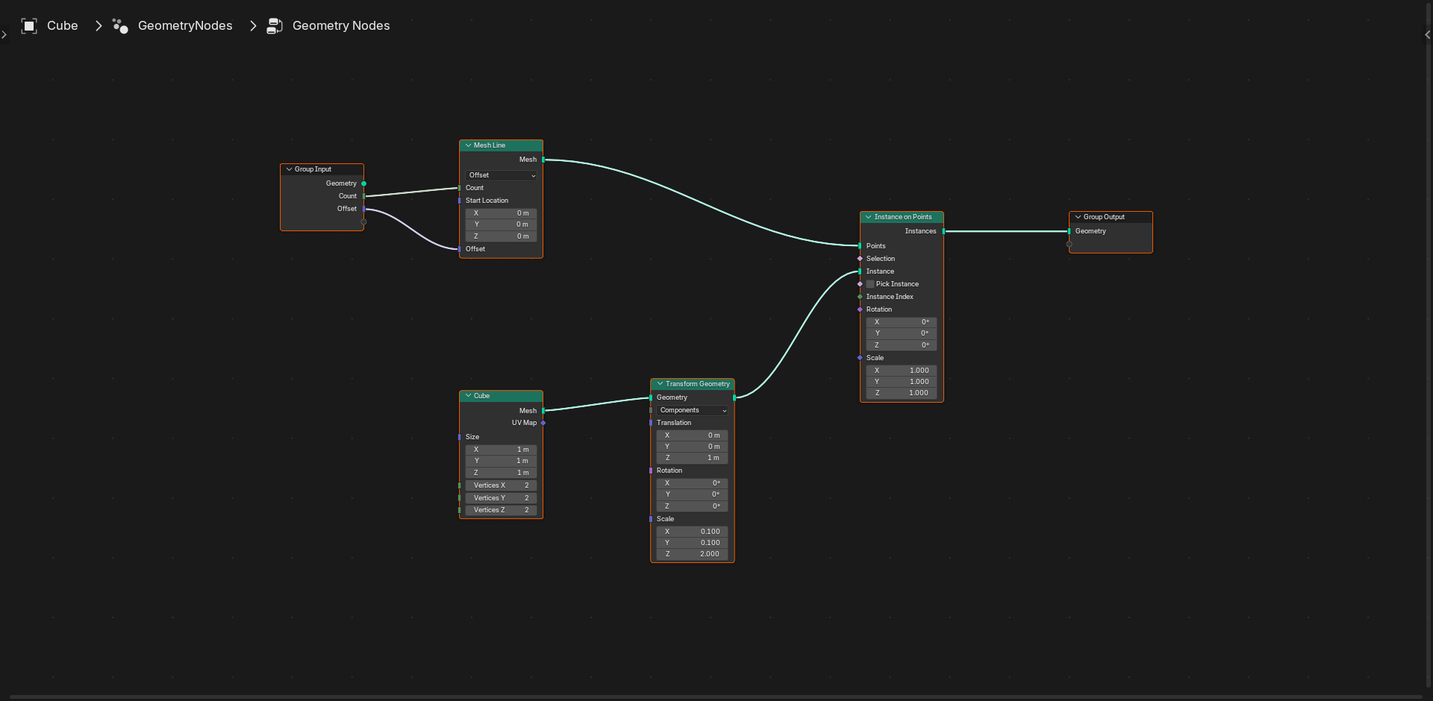Click Instance on Points Rotation socket
The width and height of the screenshot is (1433, 701).
(x=860, y=309)
